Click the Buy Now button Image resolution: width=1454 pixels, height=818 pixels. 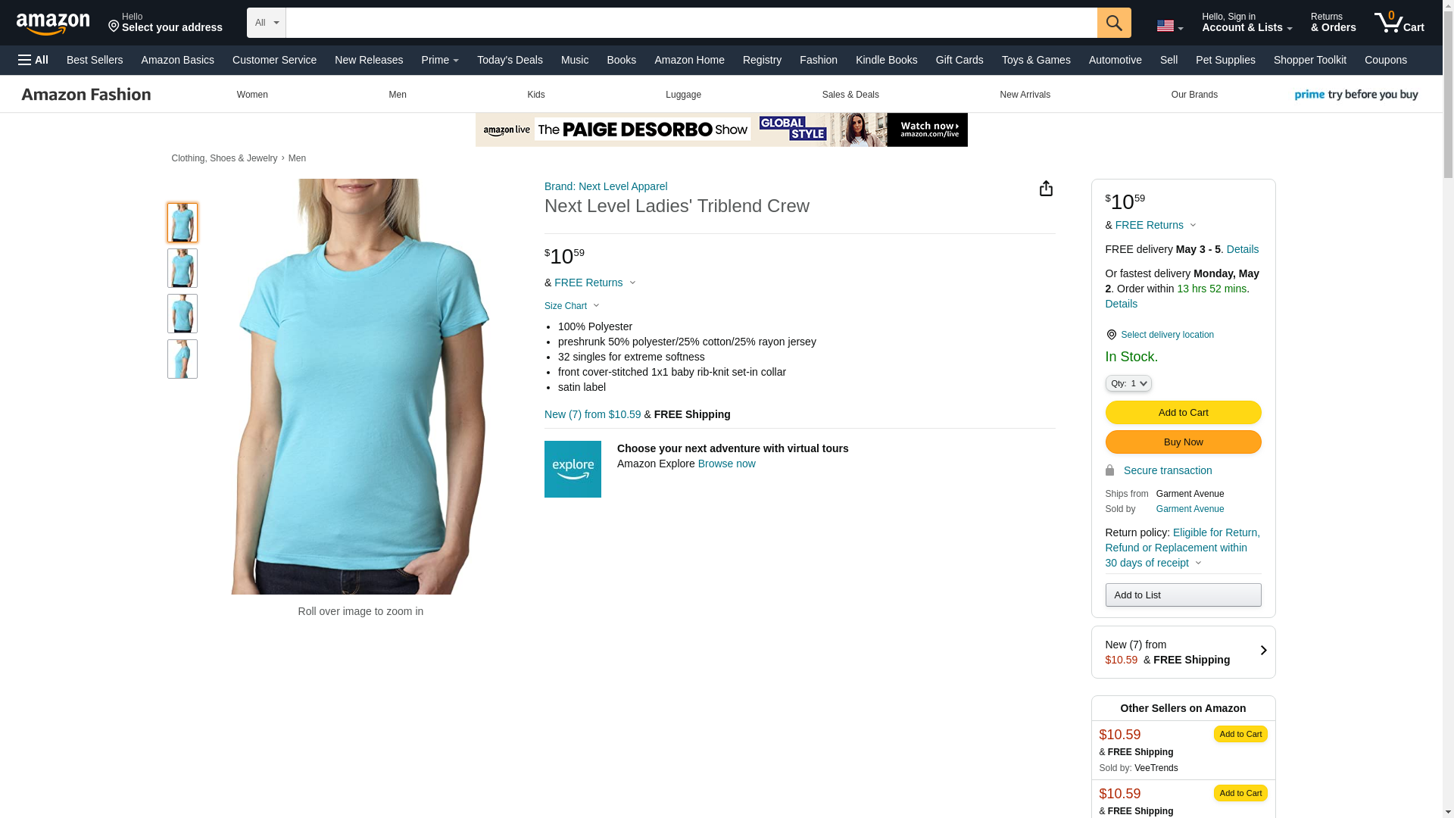coord(1183,442)
